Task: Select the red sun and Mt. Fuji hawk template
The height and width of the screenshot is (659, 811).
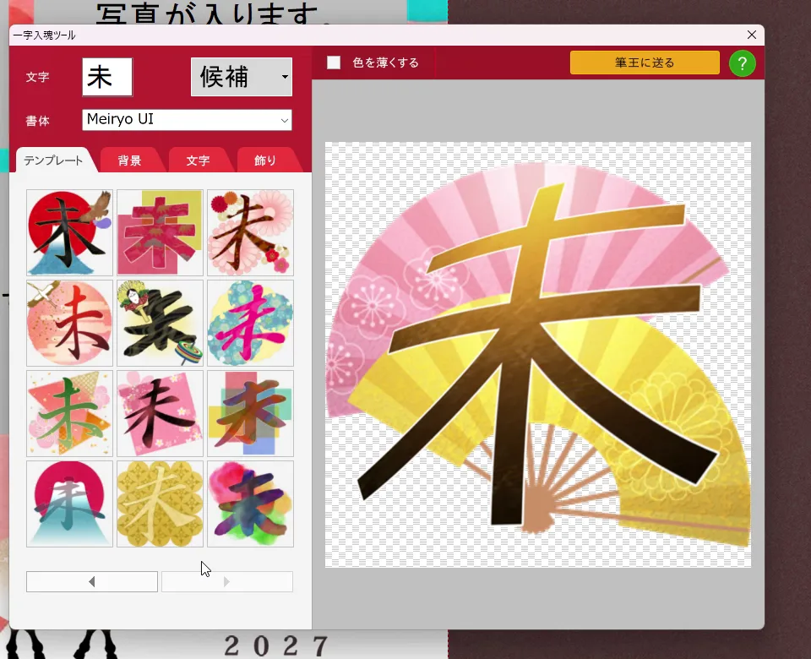Action: pos(69,232)
